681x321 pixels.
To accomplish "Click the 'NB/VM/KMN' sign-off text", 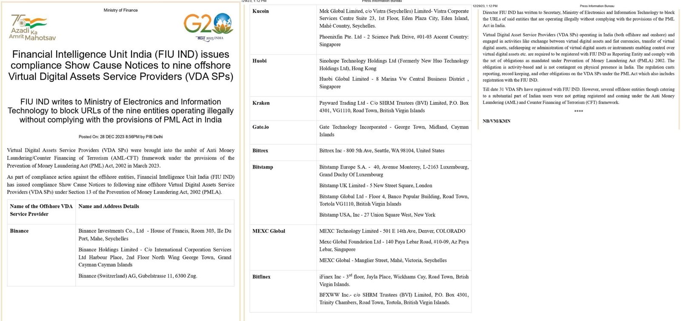I will [496, 121].
